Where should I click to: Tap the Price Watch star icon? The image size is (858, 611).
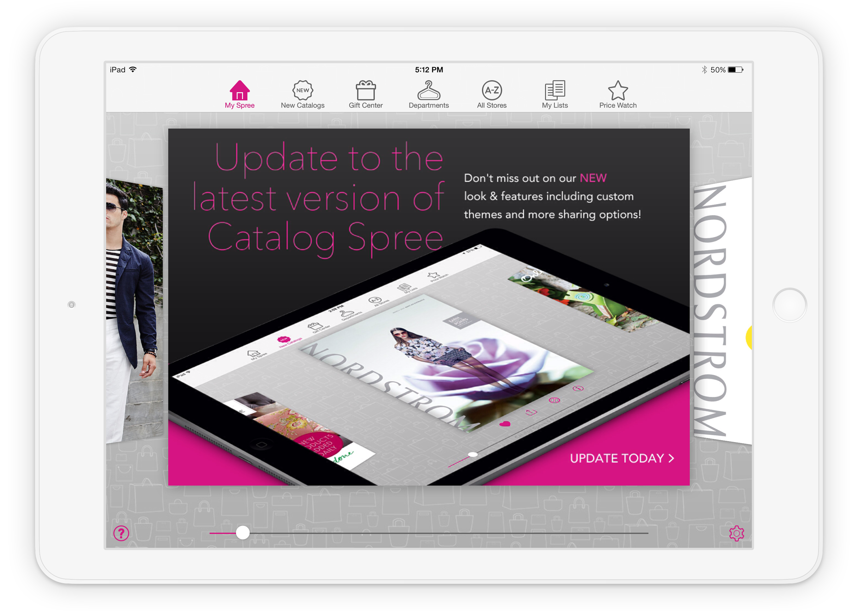click(618, 90)
